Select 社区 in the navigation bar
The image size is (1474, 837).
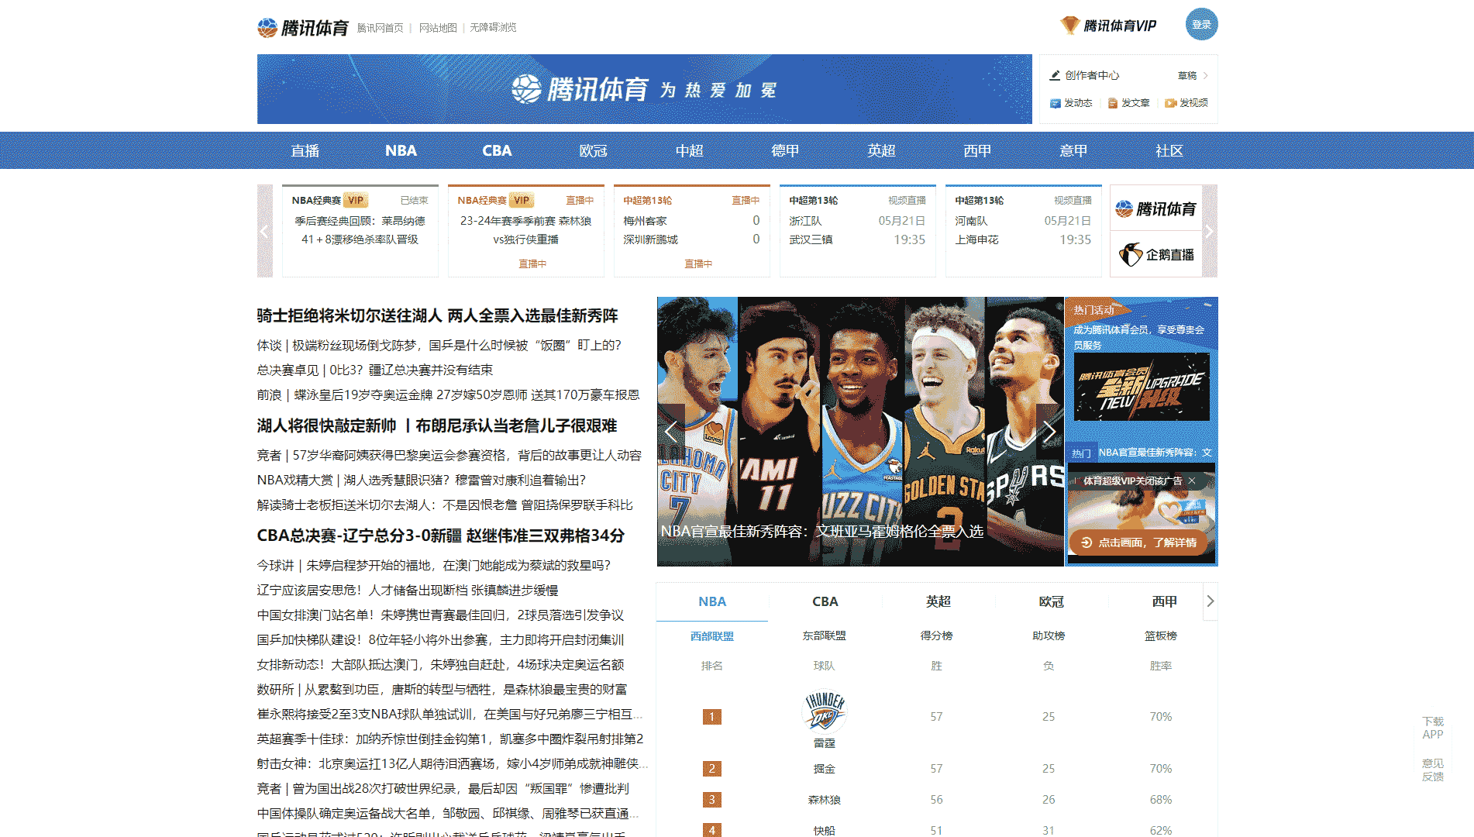(1169, 150)
